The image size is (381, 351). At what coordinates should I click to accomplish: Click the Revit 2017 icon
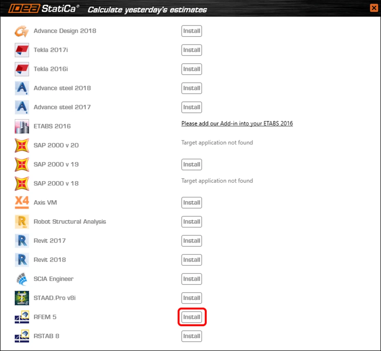(x=22, y=241)
